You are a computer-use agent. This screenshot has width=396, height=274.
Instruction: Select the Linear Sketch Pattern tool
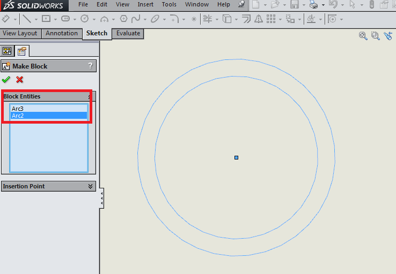[271, 19]
